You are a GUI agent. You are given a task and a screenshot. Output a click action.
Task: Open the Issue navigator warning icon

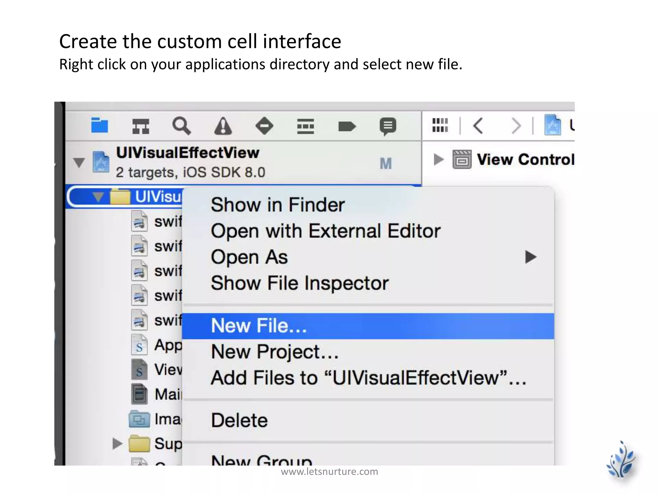tap(223, 126)
